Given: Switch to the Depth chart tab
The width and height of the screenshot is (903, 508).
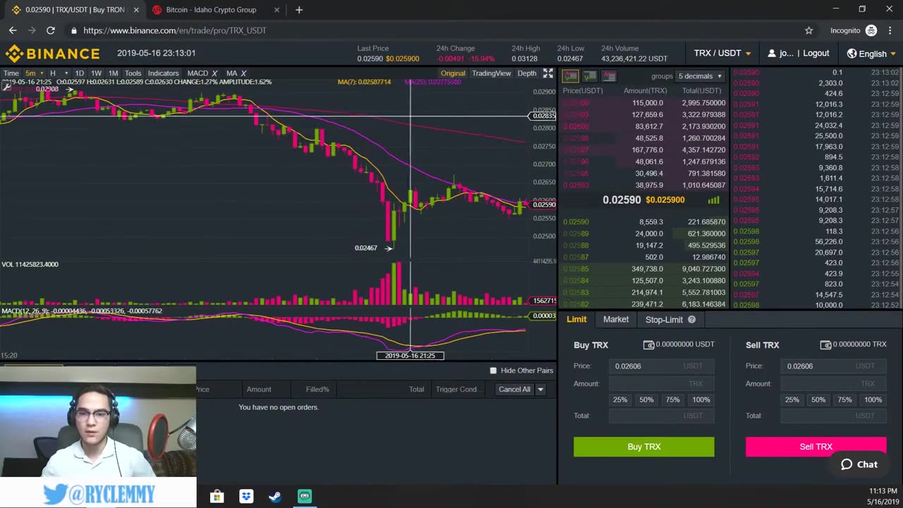Looking at the screenshot, I should point(527,73).
